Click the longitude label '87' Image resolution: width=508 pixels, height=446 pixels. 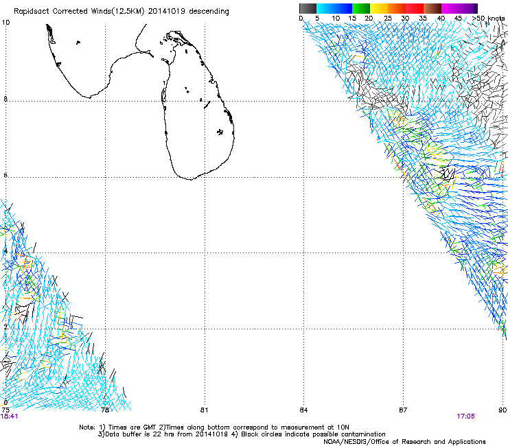click(403, 410)
